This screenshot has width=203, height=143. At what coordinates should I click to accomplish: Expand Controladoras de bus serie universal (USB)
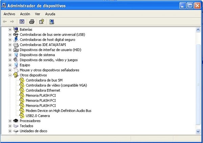click(x=10, y=34)
